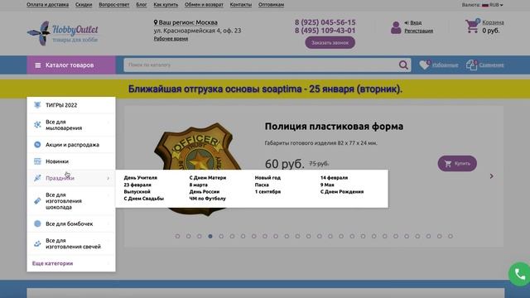
Task: Click the Регистрация link
Action: point(419,31)
